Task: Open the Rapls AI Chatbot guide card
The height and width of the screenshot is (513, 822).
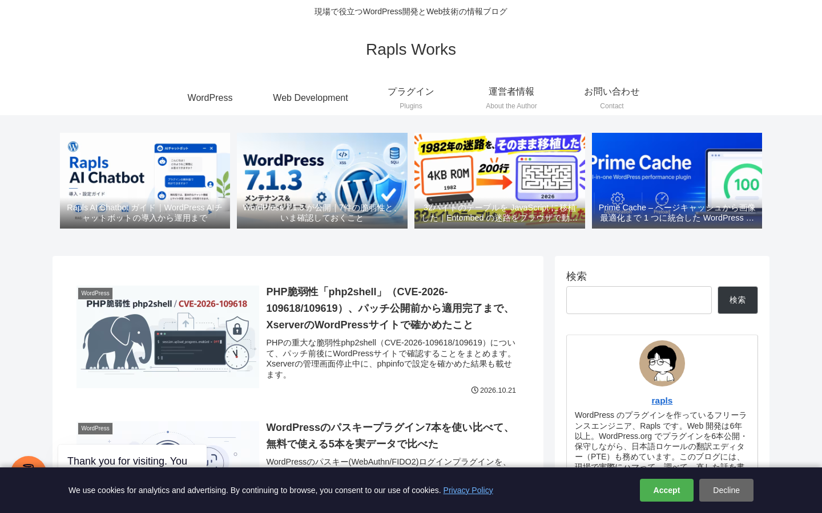Action: tap(145, 181)
